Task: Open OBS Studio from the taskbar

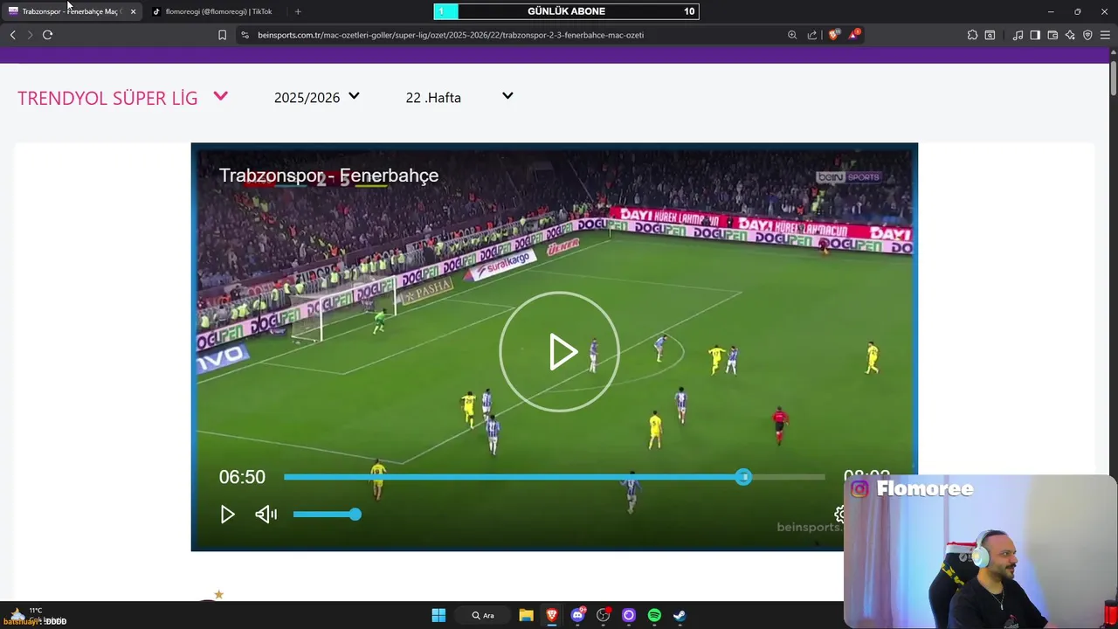Action: (x=603, y=615)
